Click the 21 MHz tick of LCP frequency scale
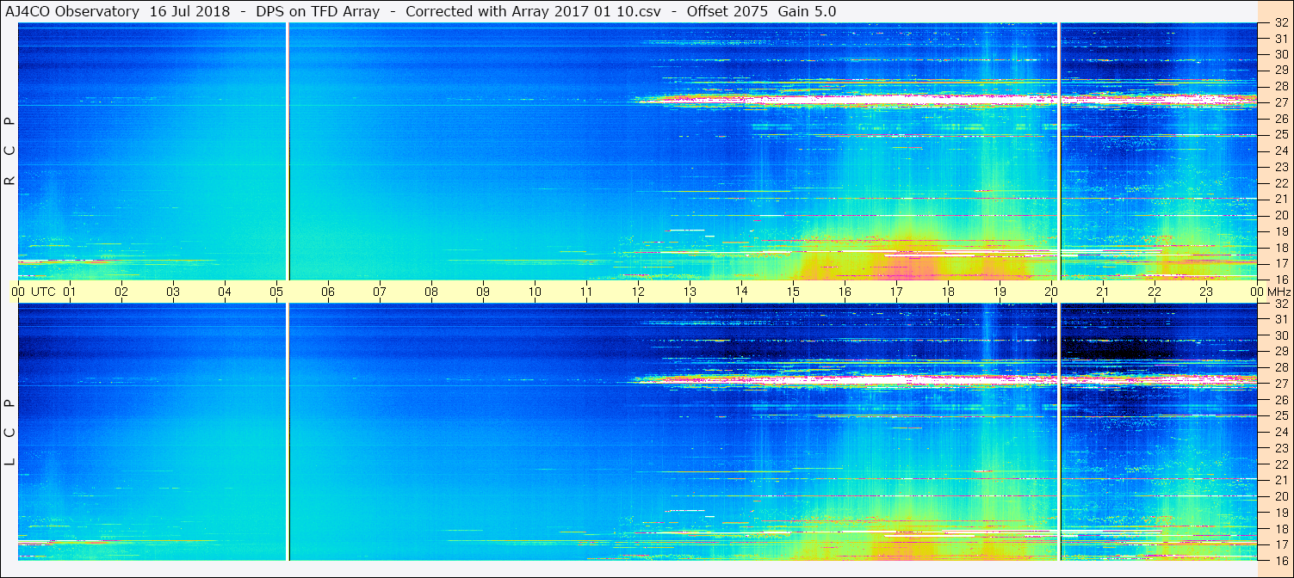Screen dimensions: 1294x578 click(x=1281, y=480)
